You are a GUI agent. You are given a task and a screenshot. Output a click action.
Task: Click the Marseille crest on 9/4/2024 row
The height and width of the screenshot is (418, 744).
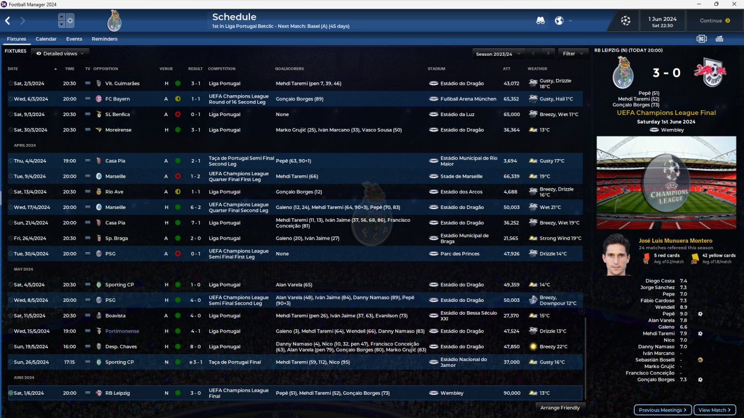(x=99, y=176)
